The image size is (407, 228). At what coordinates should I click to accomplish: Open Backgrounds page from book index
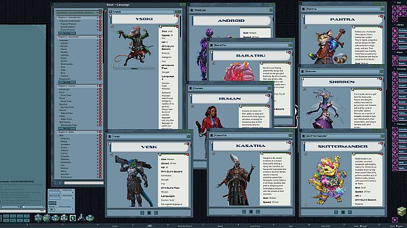[x=65, y=79]
